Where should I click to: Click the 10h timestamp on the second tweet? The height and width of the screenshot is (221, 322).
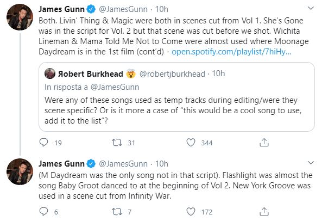point(162,164)
